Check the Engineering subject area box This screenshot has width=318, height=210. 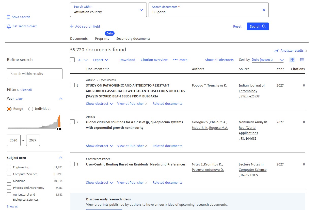[x=9, y=167]
